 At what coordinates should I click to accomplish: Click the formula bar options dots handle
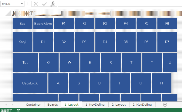(x=28, y=4)
